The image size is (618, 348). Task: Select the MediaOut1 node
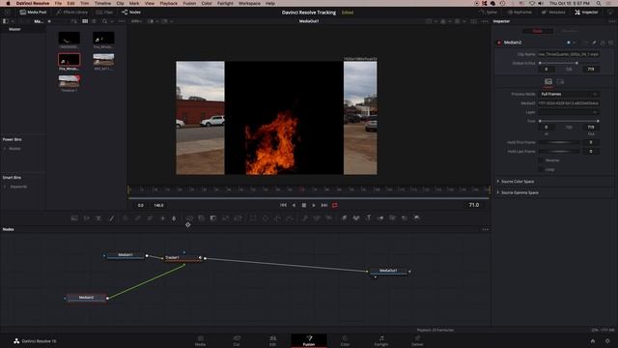click(388, 271)
